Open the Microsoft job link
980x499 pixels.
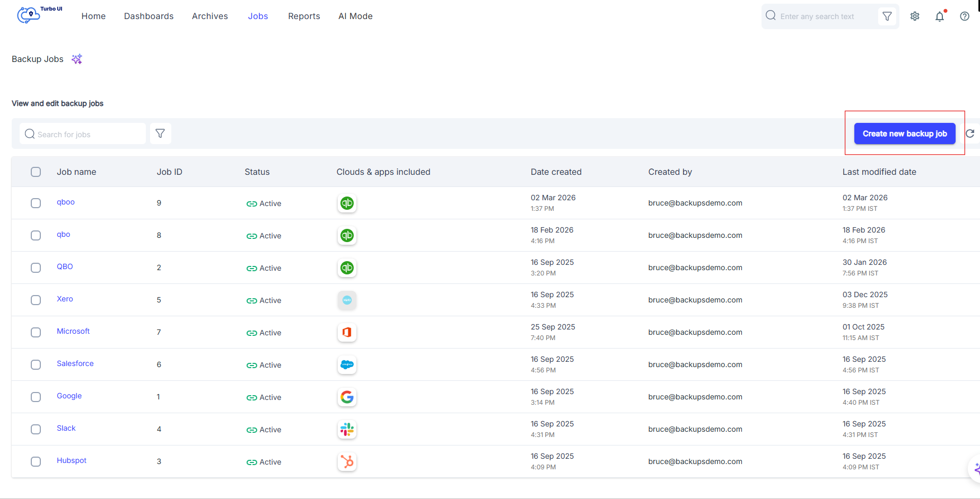click(73, 331)
